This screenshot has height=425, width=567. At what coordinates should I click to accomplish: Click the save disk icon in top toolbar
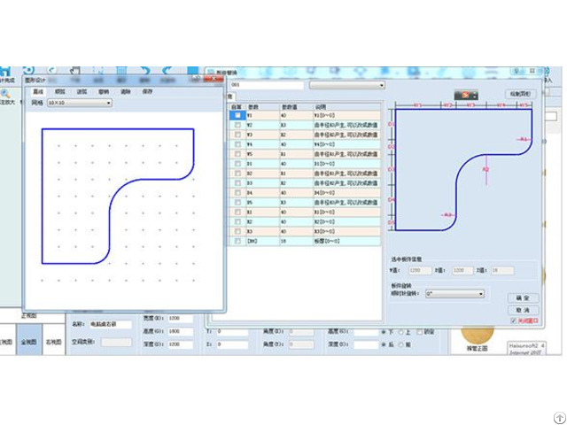pos(121,71)
